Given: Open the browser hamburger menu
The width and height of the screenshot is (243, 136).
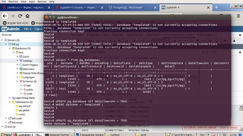Looking at the screenshot, I should pyautogui.click(x=238, y=16).
